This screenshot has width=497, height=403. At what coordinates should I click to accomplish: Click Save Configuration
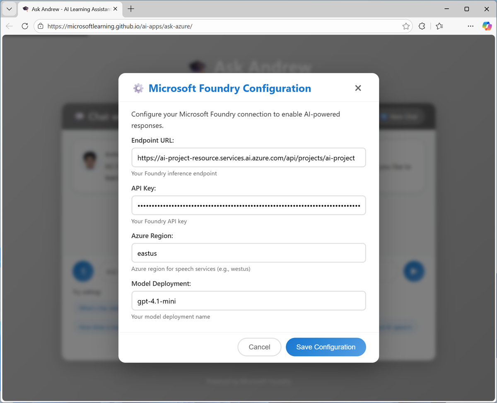pos(326,347)
